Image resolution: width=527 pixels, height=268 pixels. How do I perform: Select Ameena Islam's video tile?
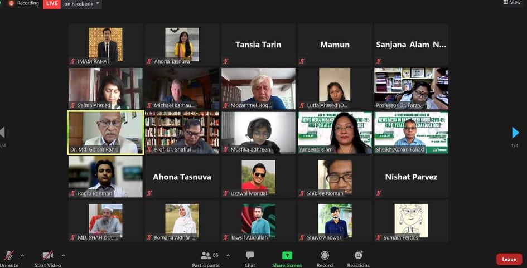335,132
